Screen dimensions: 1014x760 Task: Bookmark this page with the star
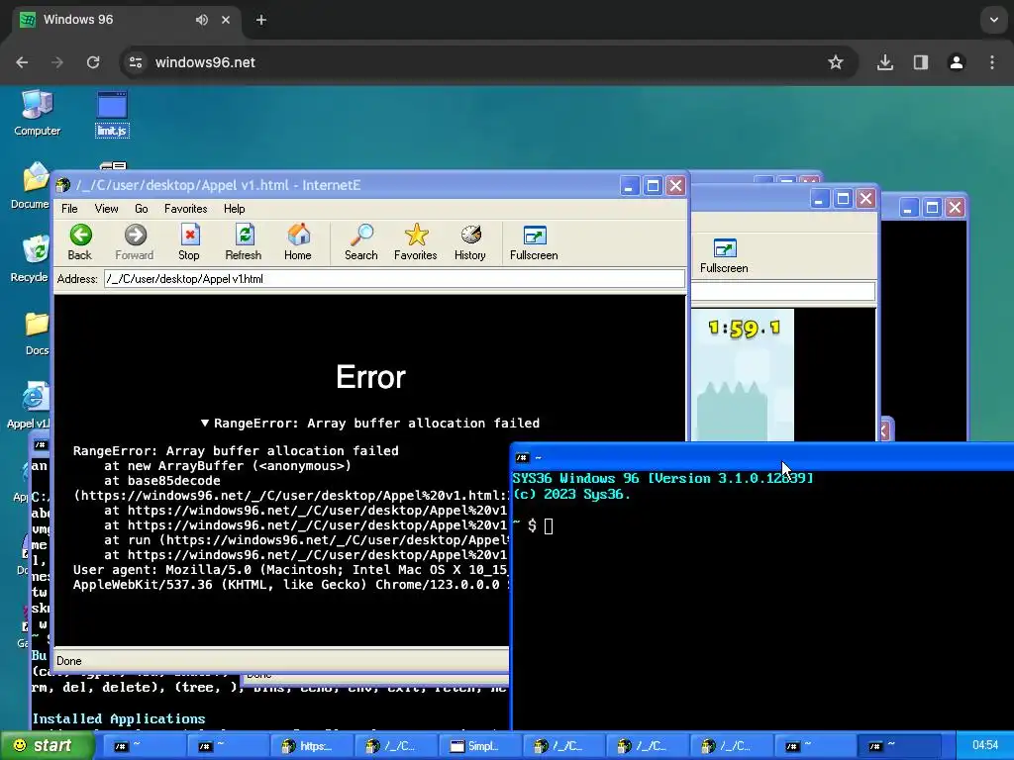836,62
